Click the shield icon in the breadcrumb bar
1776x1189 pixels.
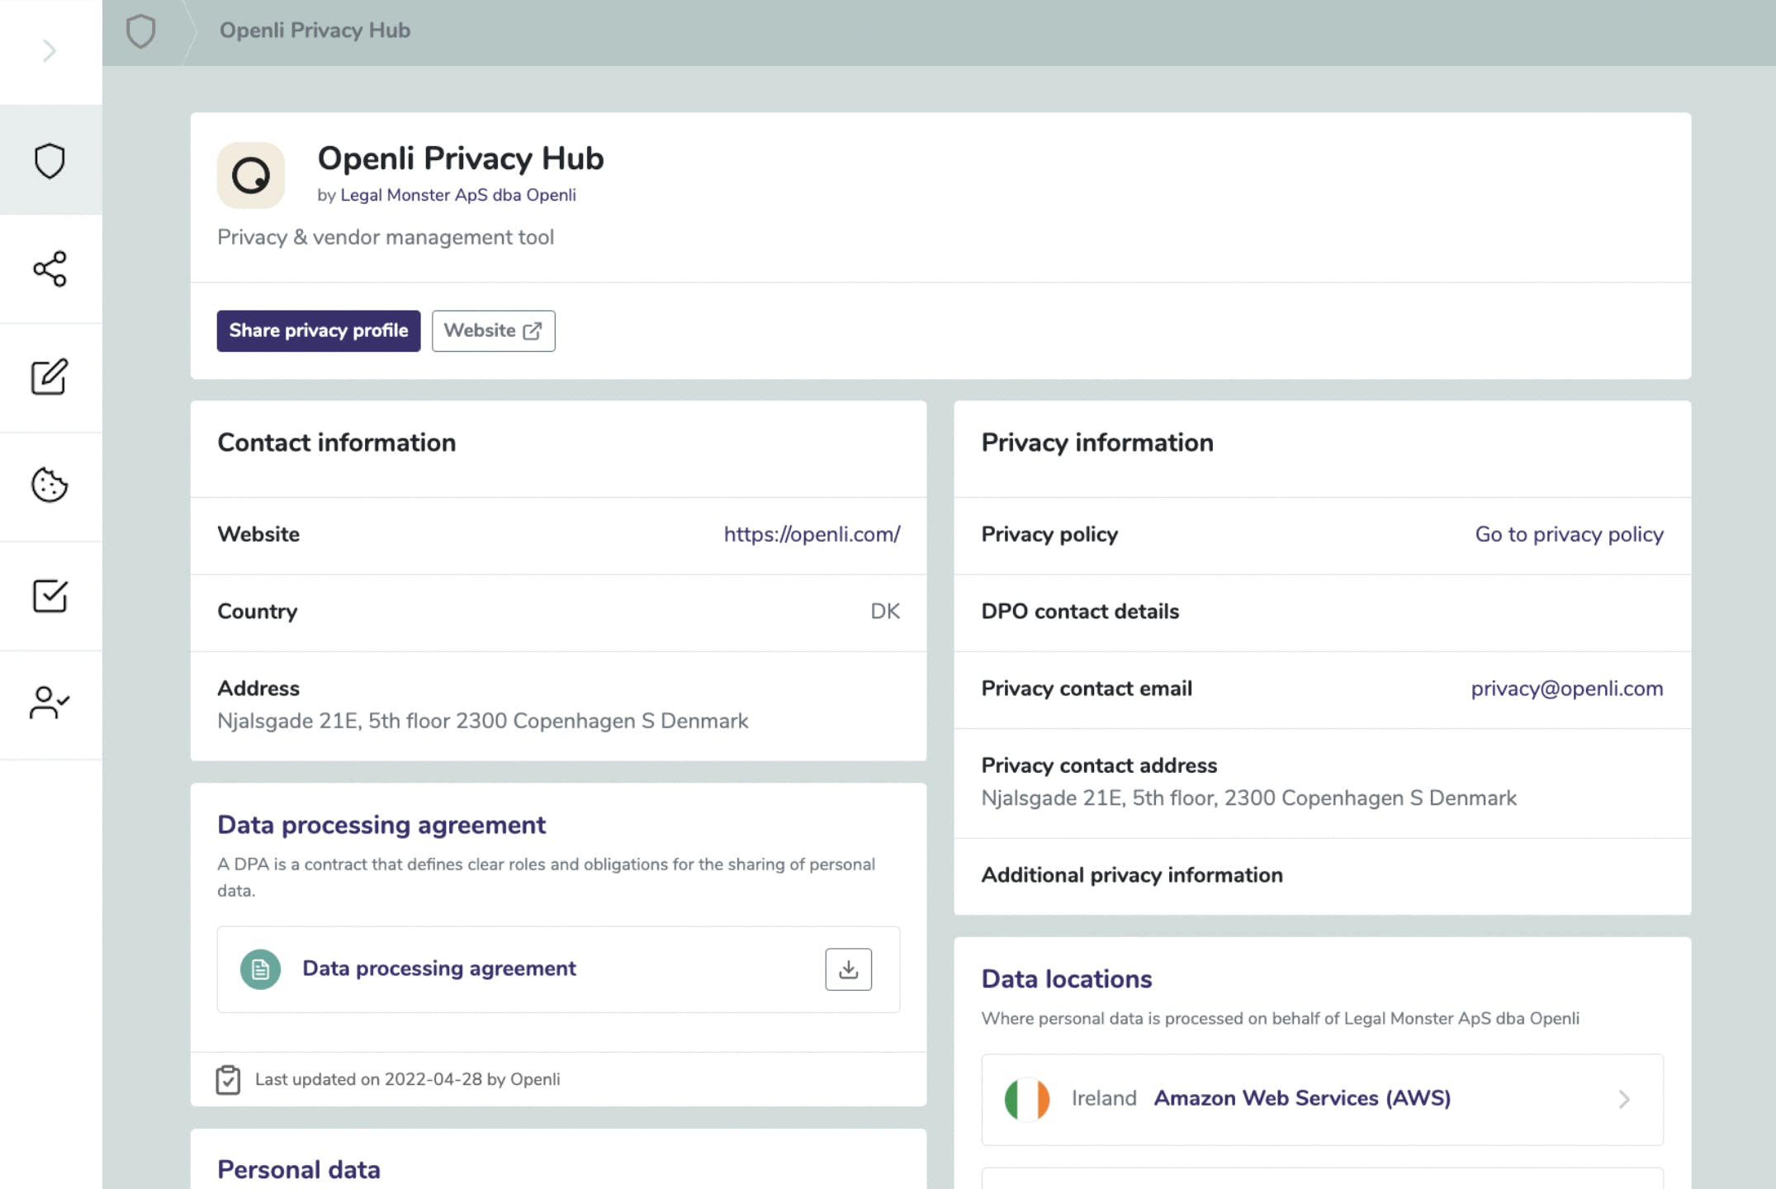(x=140, y=31)
